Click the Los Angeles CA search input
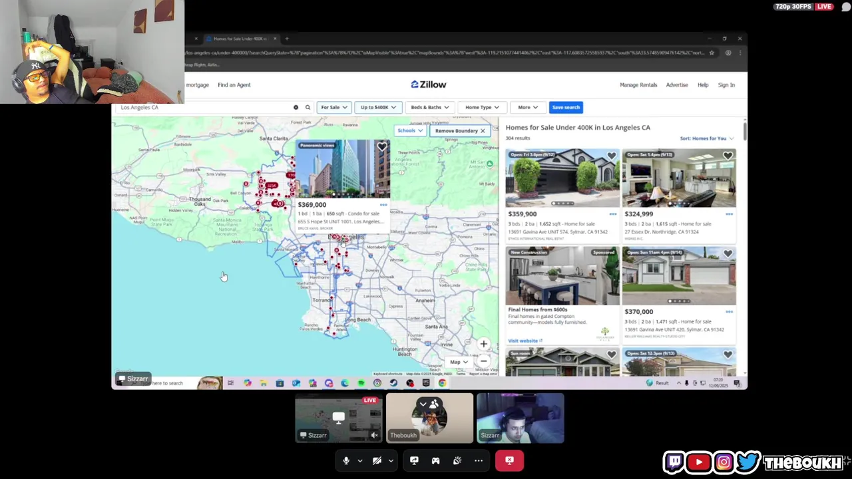 click(x=206, y=107)
